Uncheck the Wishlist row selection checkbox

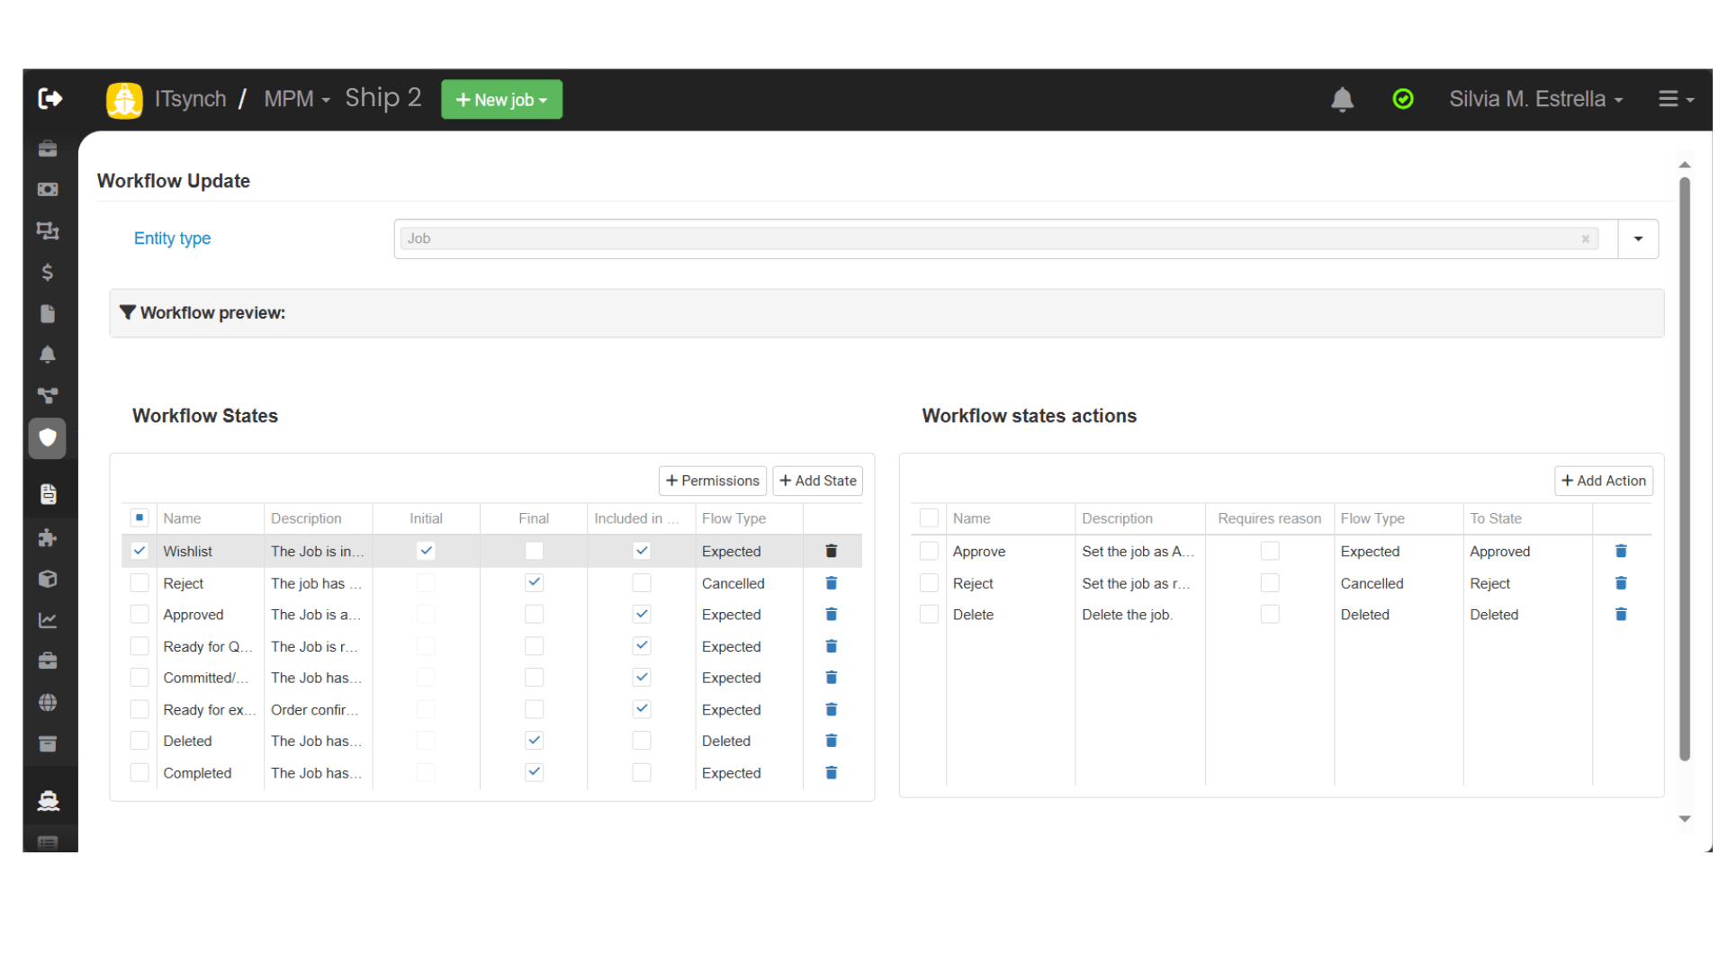(x=139, y=551)
